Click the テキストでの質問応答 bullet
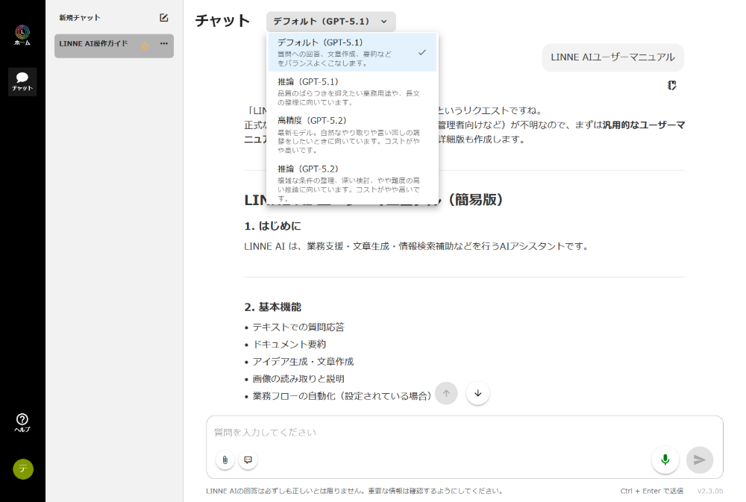The width and height of the screenshot is (746, 502). (x=298, y=327)
